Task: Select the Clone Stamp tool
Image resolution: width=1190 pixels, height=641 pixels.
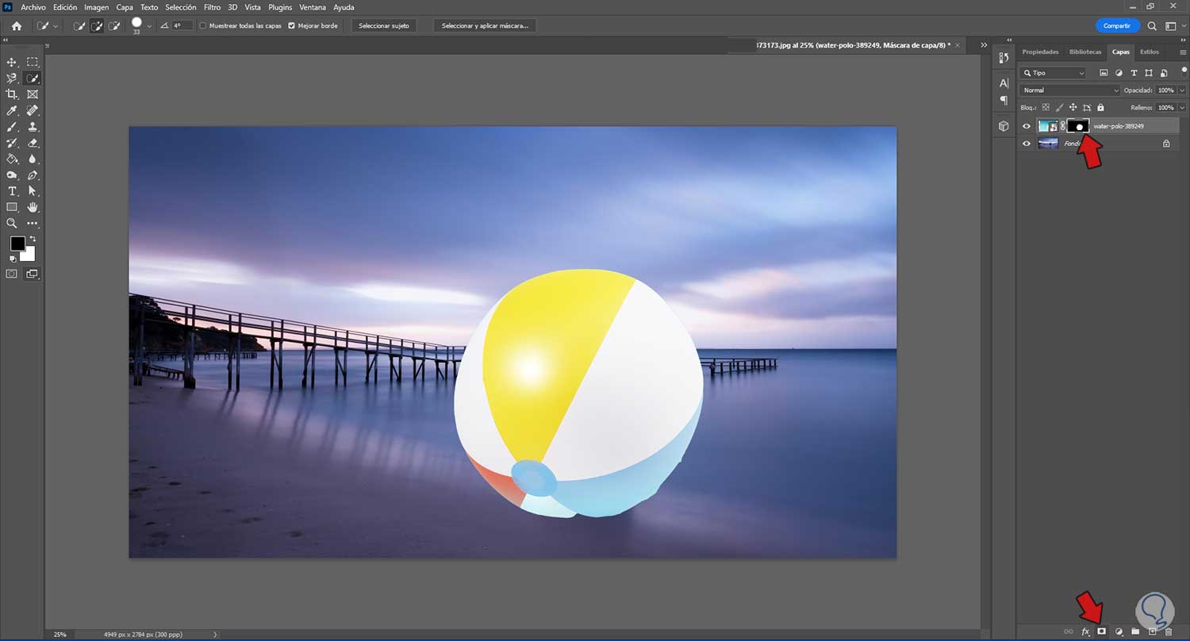Action: pyautogui.click(x=33, y=127)
